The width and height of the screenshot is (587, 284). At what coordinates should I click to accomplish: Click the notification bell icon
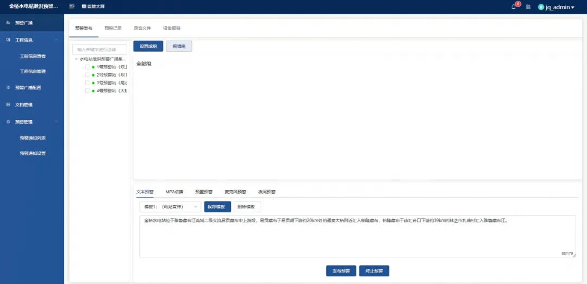514,7
